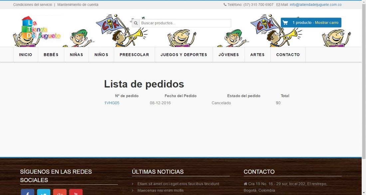Open order 1VHG05 link
The height and width of the screenshot is (195, 366).
[112, 103]
